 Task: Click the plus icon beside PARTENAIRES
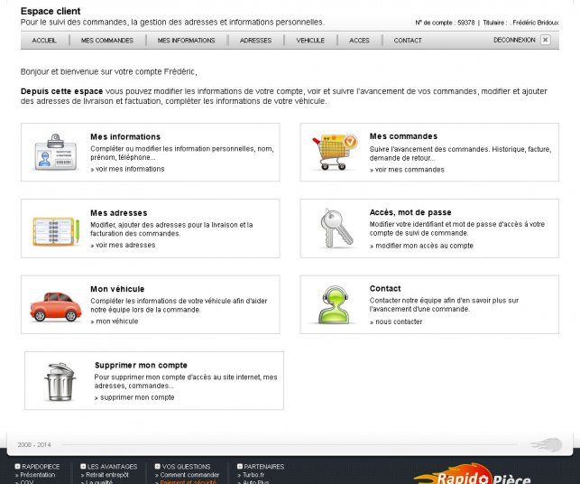click(240, 466)
